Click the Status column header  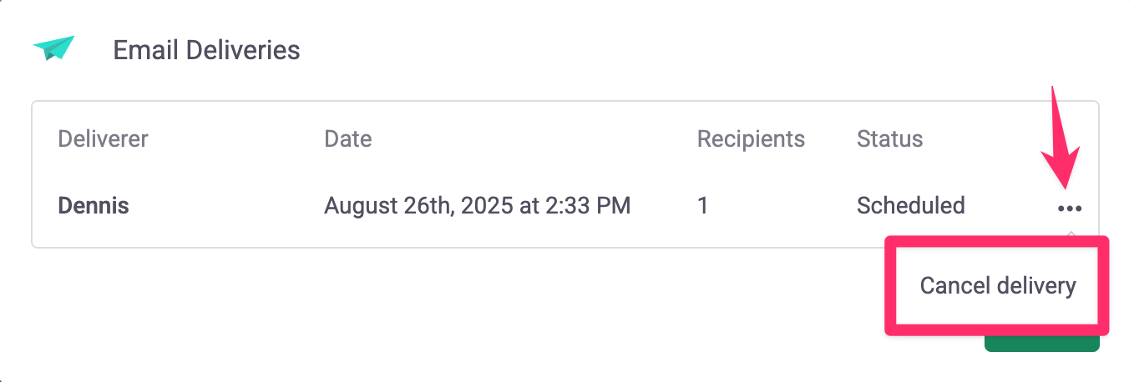pos(890,138)
